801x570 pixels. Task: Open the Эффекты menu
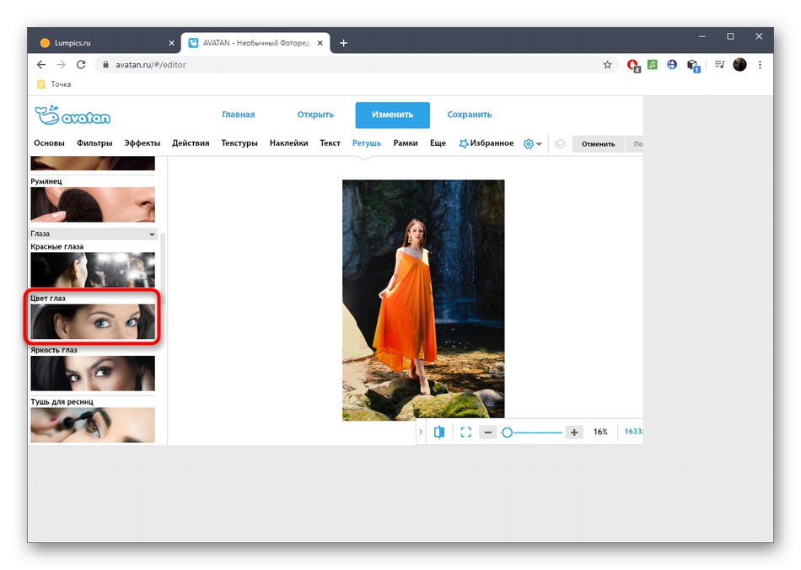coord(142,143)
